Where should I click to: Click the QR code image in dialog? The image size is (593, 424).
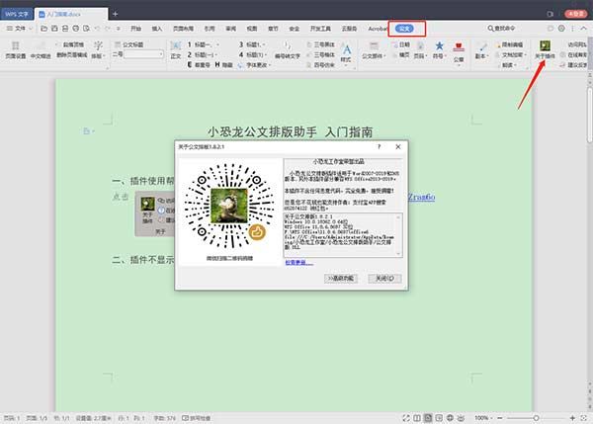coord(229,207)
